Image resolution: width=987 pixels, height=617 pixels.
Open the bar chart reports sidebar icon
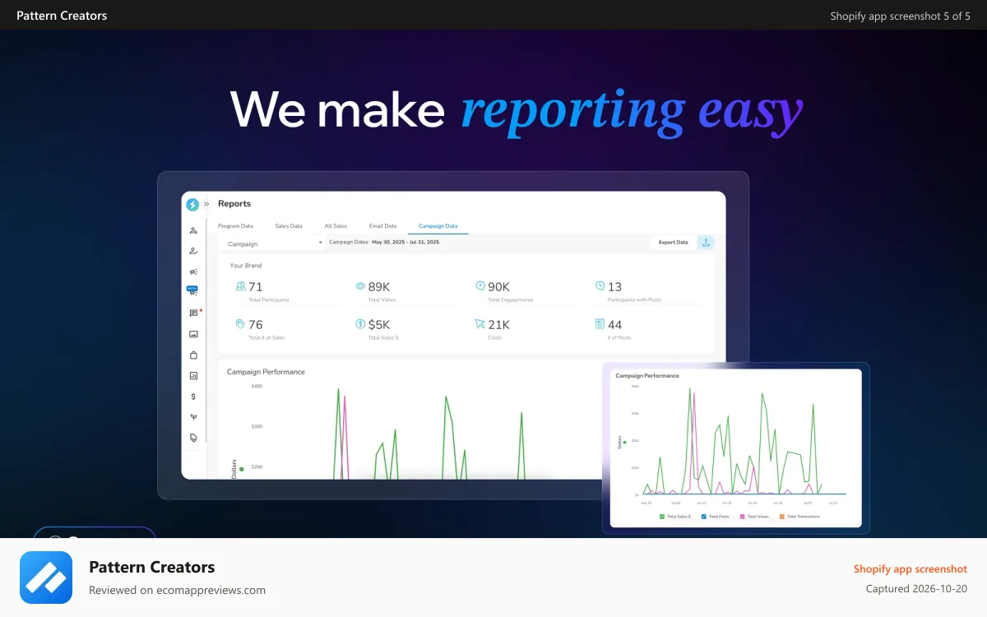[x=193, y=376]
